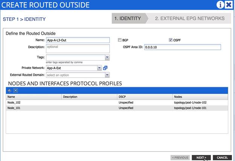
Task: Expand the Tags dropdown arrow
Action: 107,57
